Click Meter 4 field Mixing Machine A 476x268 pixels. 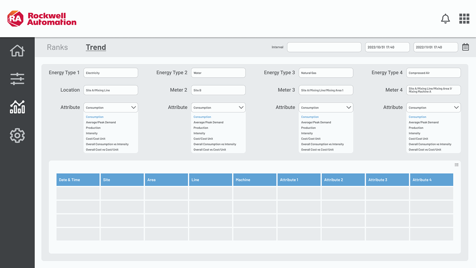tap(434, 90)
